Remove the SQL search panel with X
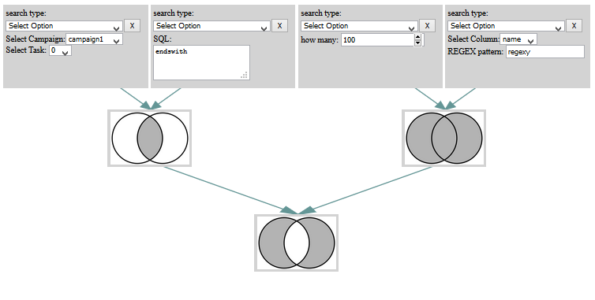Viewport: 595px width, 300px height. [279, 26]
